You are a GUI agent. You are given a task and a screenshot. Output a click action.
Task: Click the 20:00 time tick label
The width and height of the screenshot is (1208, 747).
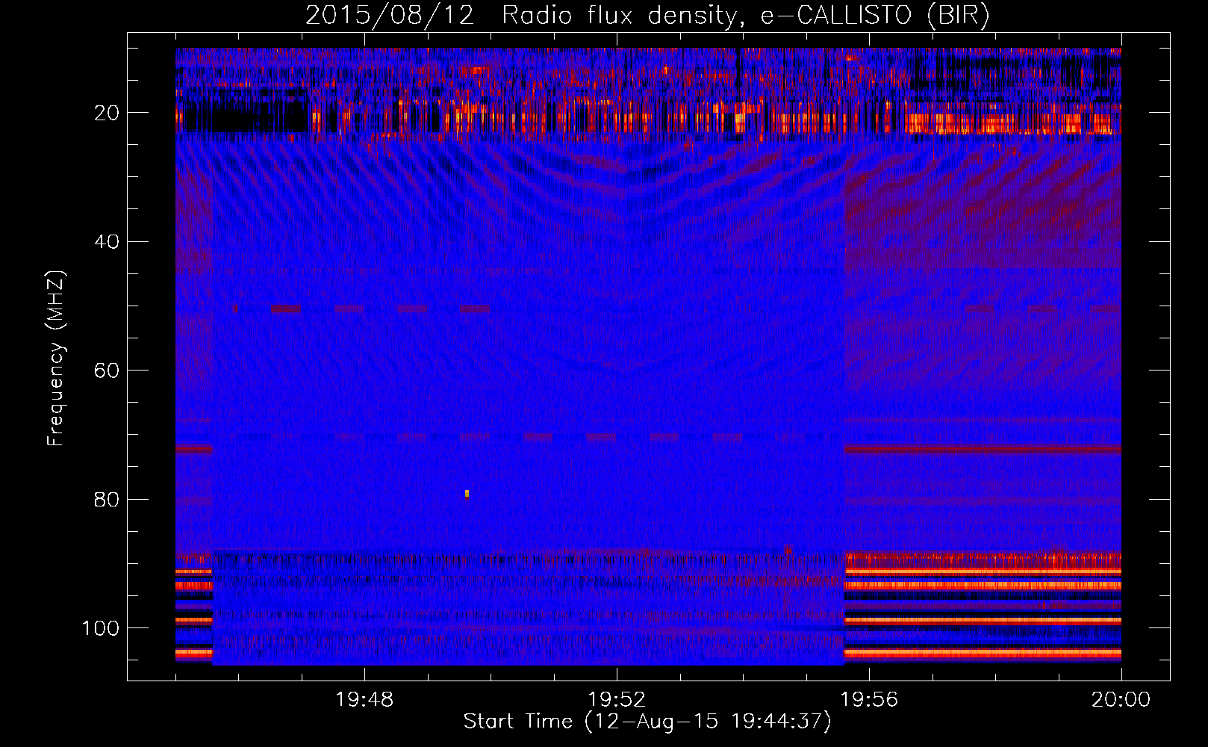1121,700
